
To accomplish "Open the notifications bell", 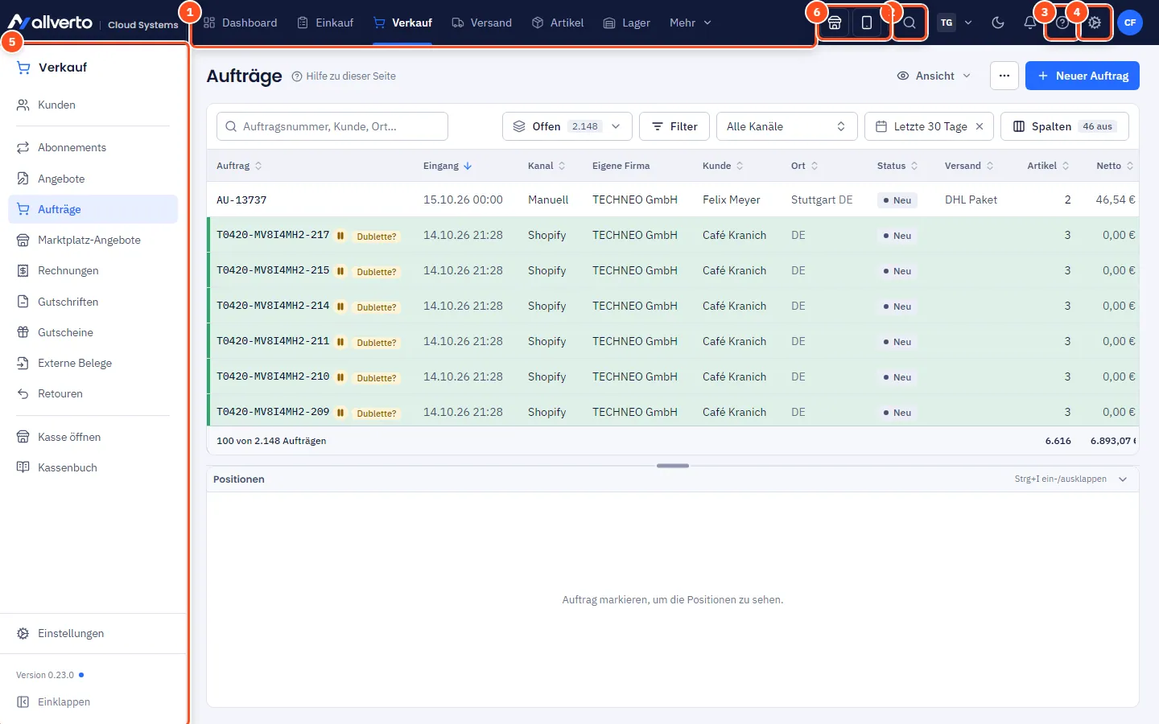I will pos(1030,23).
